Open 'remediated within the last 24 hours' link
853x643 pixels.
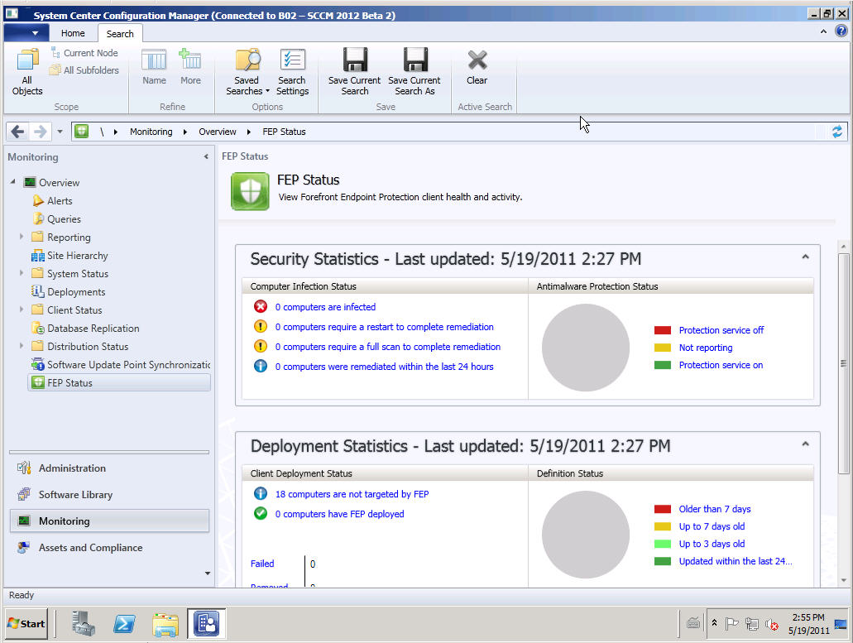coord(384,367)
